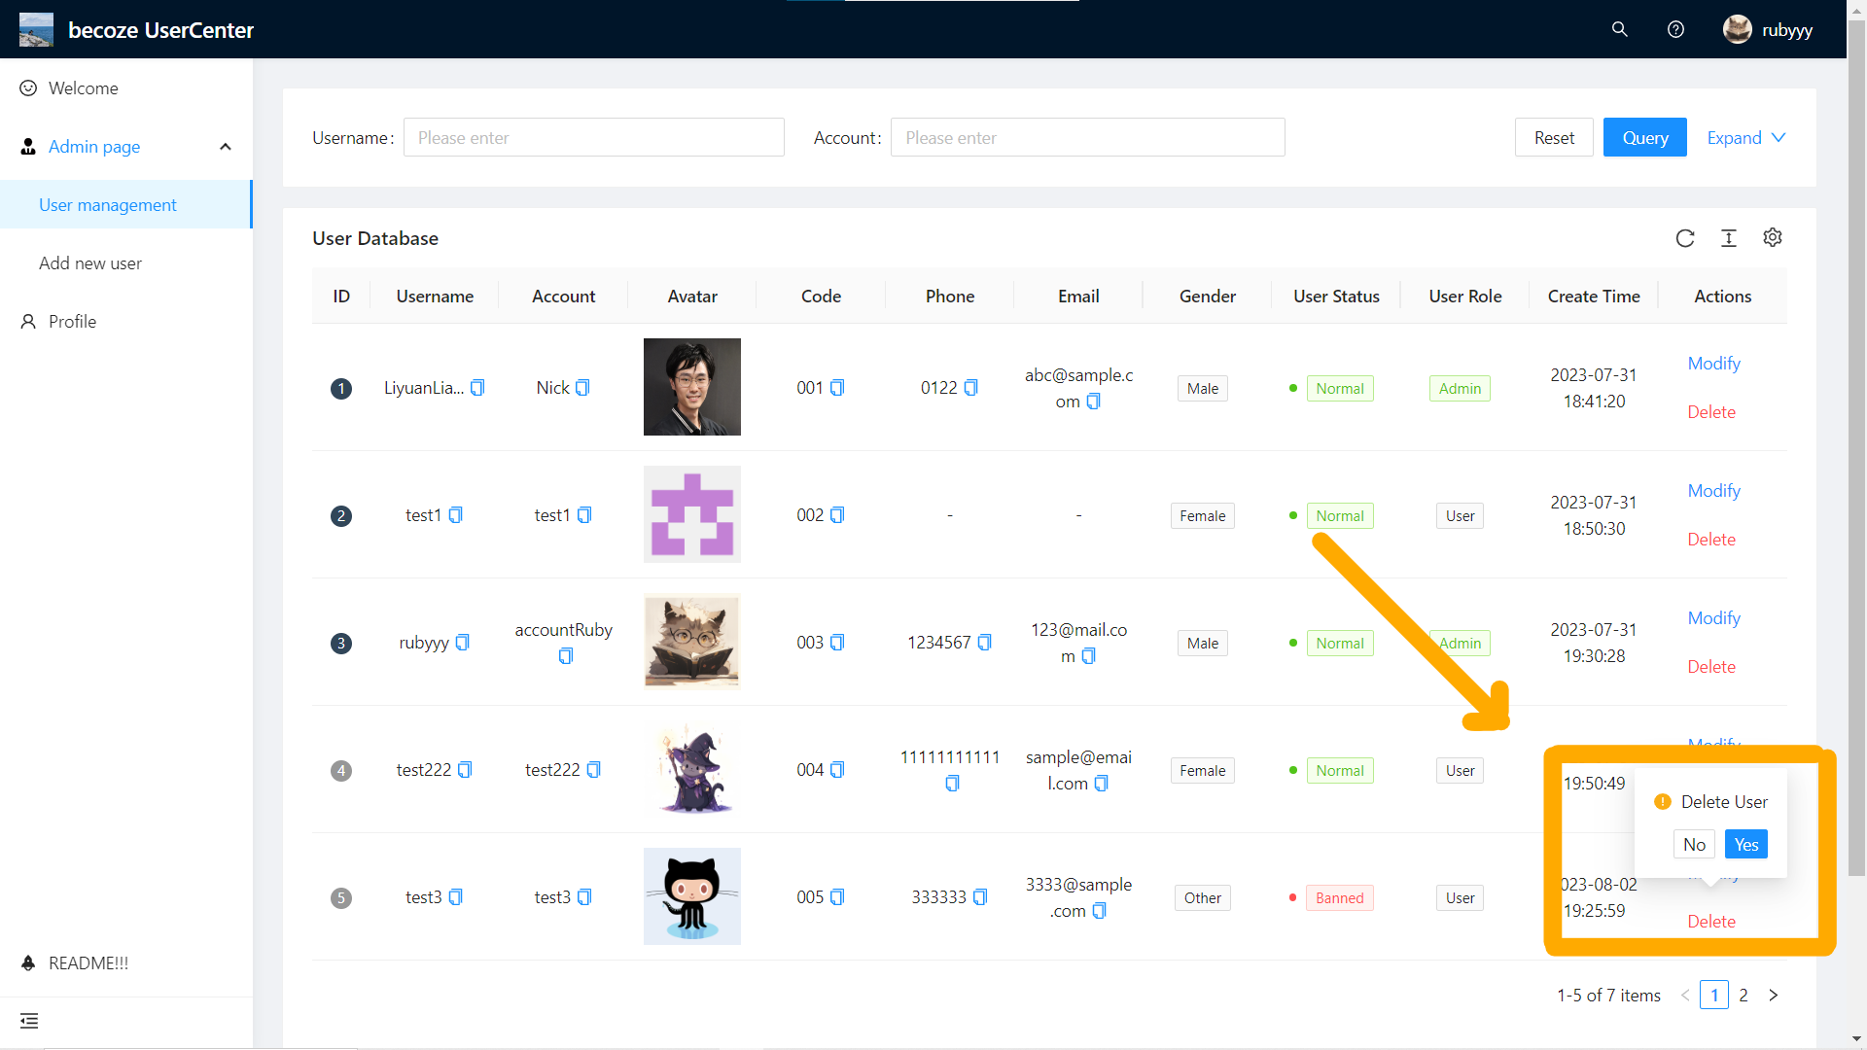Click the Query button

pyautogui.click(x=1644, y=137)
